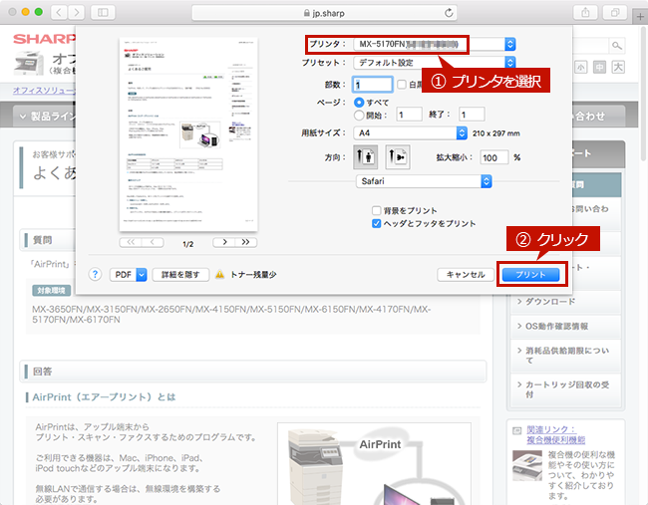
Task: Click the 部数 copies input field
Action: click(x=372, y=85)
